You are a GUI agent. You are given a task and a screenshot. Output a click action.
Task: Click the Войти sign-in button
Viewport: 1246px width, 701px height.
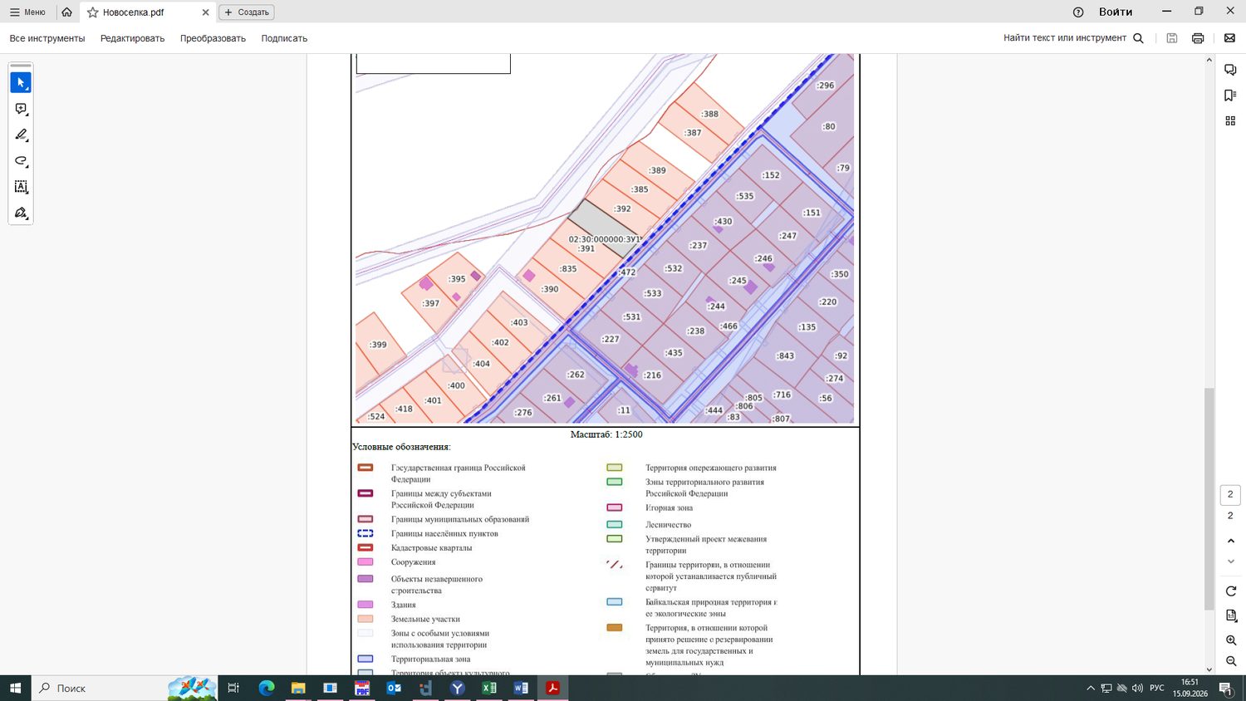click(x=1116, y=12)
